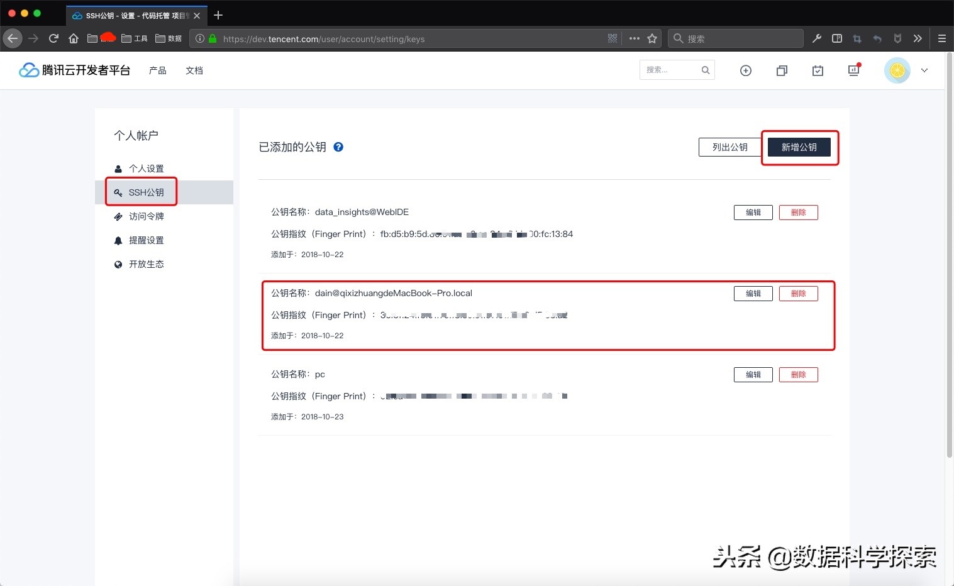Click the magnifier icon in platform search box

(x=705, y=70)
